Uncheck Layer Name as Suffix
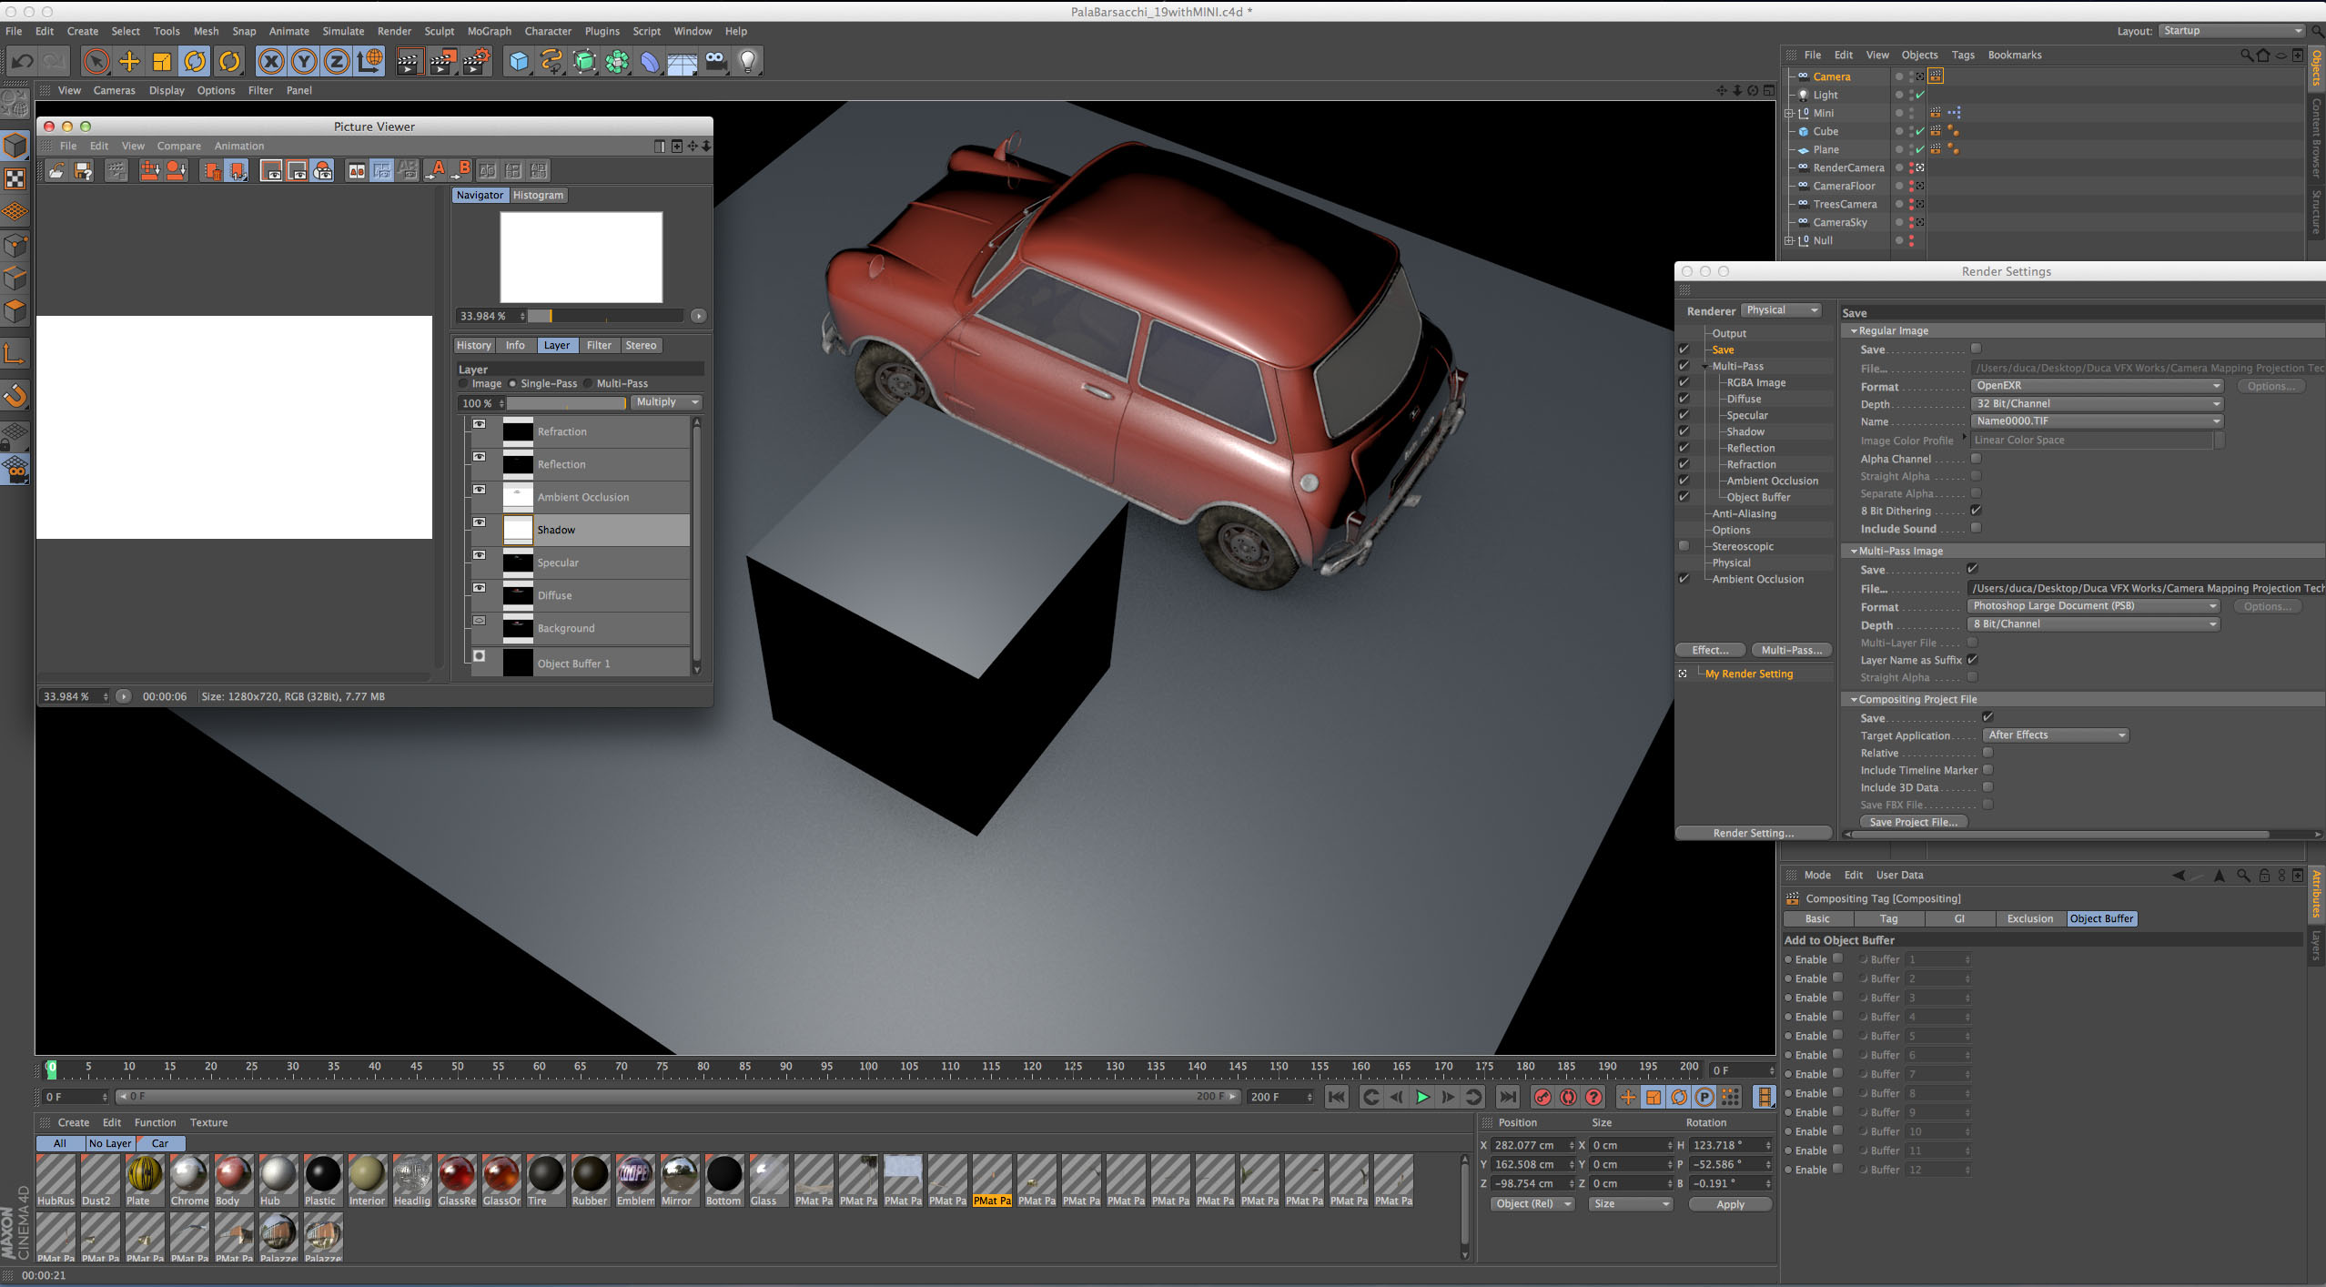 tap(1972, 660)
